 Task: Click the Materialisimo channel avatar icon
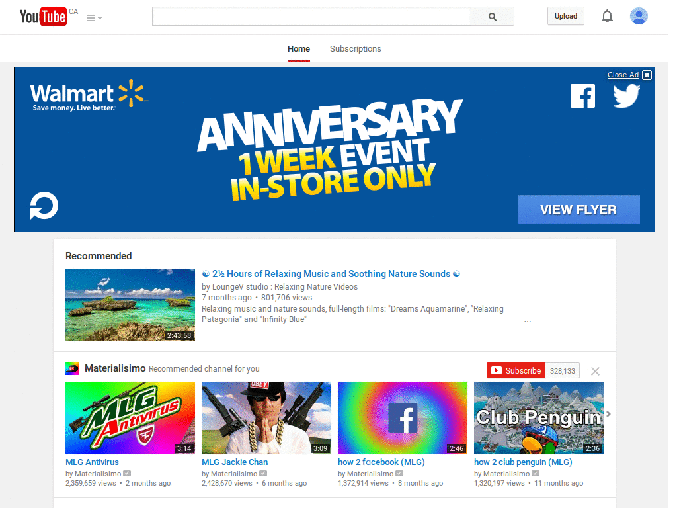[72, 368]
